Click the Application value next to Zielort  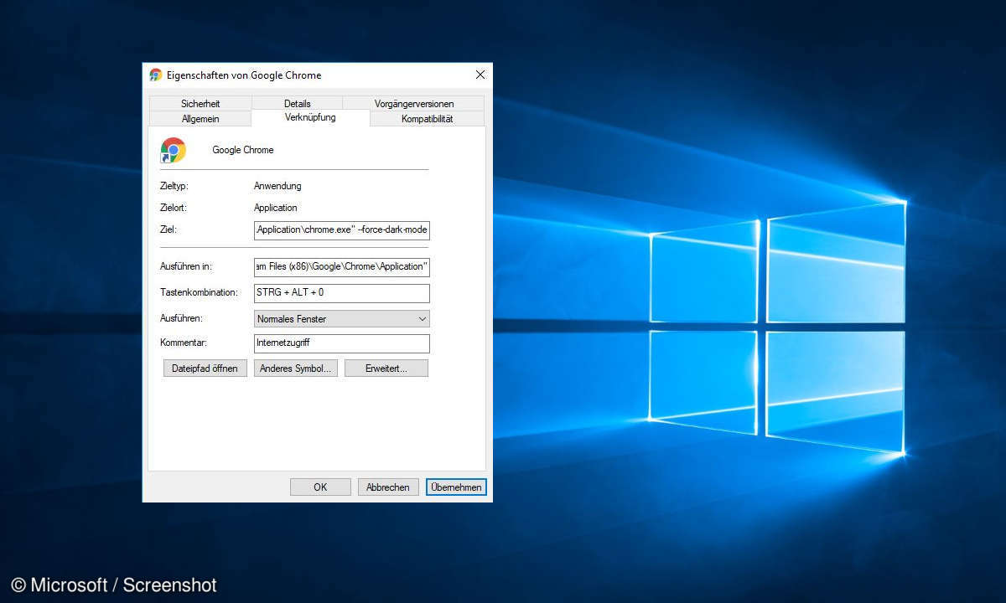(276, 208)
